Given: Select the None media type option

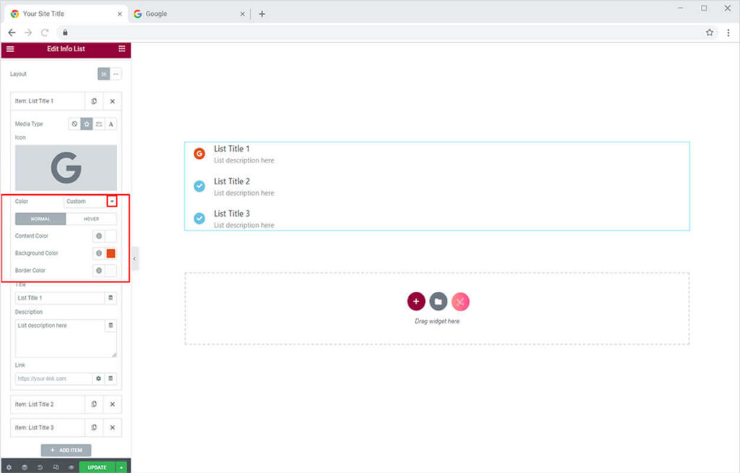Looking at the screenshot, I should [x=74, y=124].
